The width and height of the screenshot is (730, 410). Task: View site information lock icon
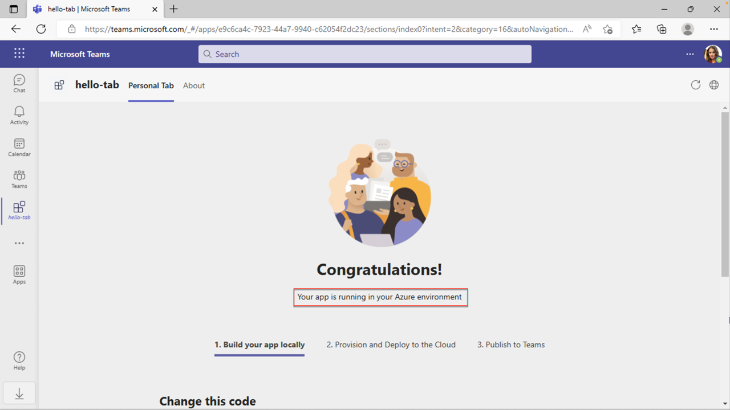click(x=72, y=29)
